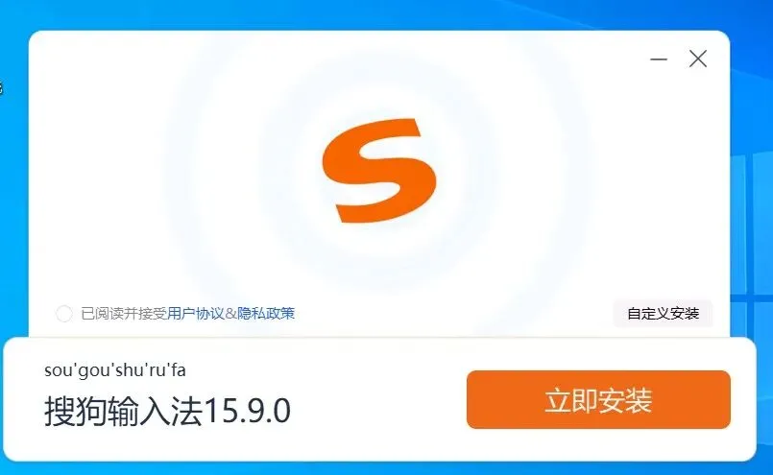Click the blue desktop background above installer
The width and height of the screenshot is (773, 475).
(345, 13)
